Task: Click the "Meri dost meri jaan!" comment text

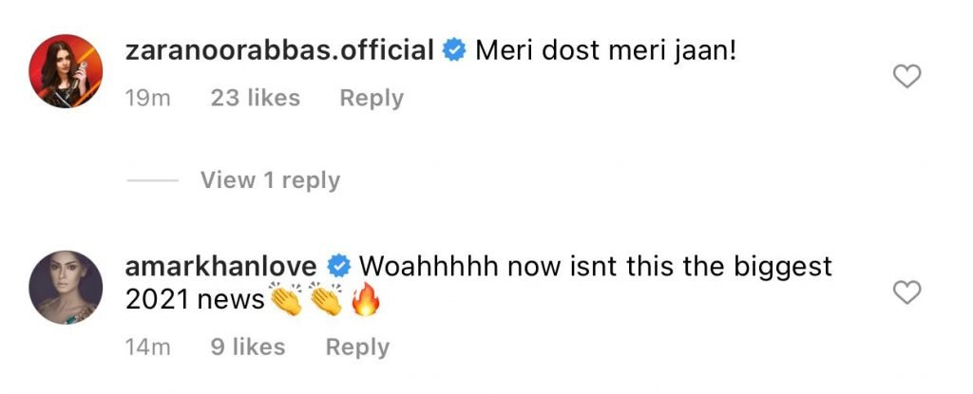Action: 606,50
